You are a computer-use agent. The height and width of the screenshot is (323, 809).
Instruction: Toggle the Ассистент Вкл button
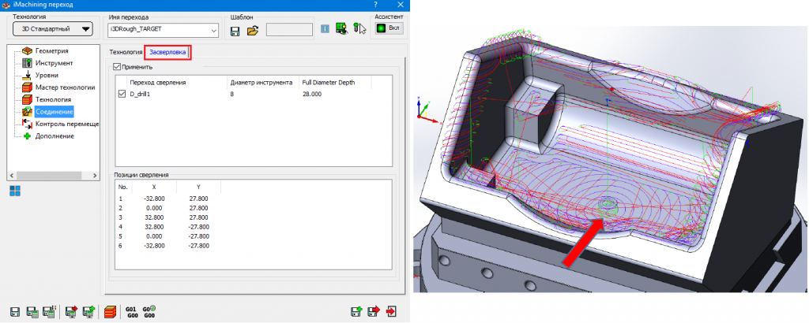[x=389, y=28]
